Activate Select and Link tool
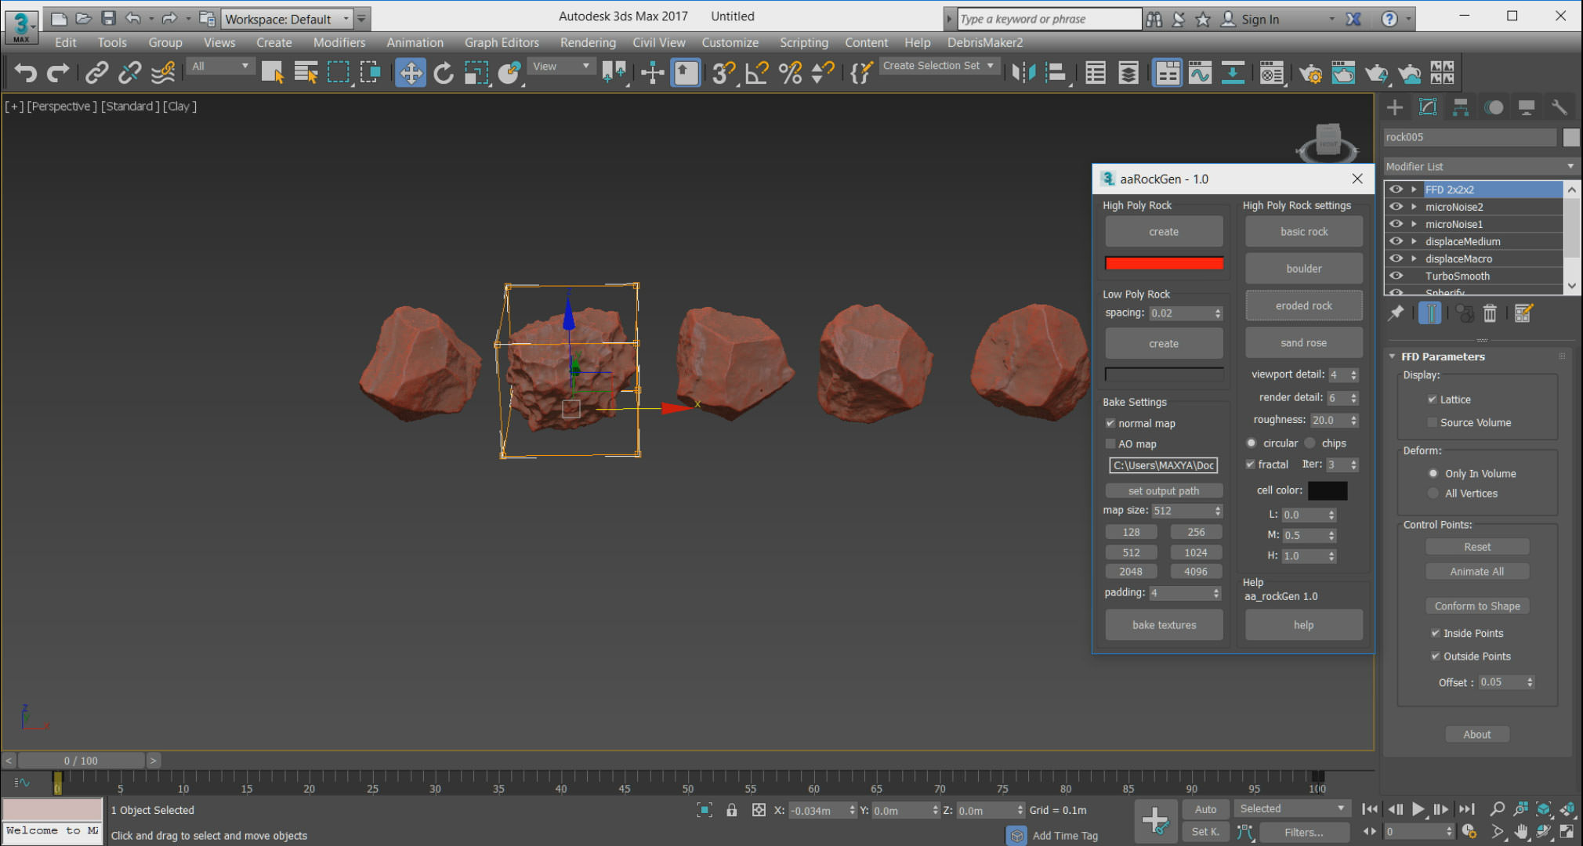This screenshot has height=846, width=1583. [96, 74]
